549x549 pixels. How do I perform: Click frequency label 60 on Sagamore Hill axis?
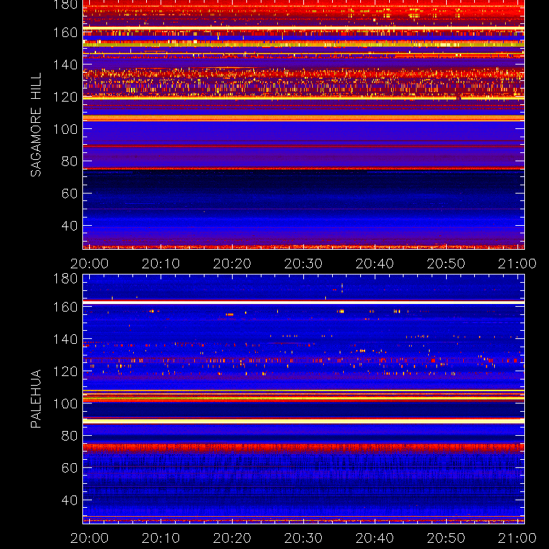pyautogui.click(x=70, y=194)
